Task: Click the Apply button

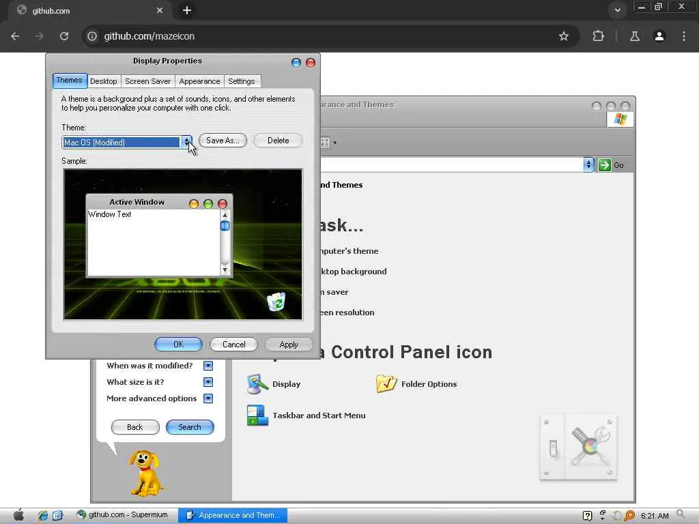Action: (289, 345)
